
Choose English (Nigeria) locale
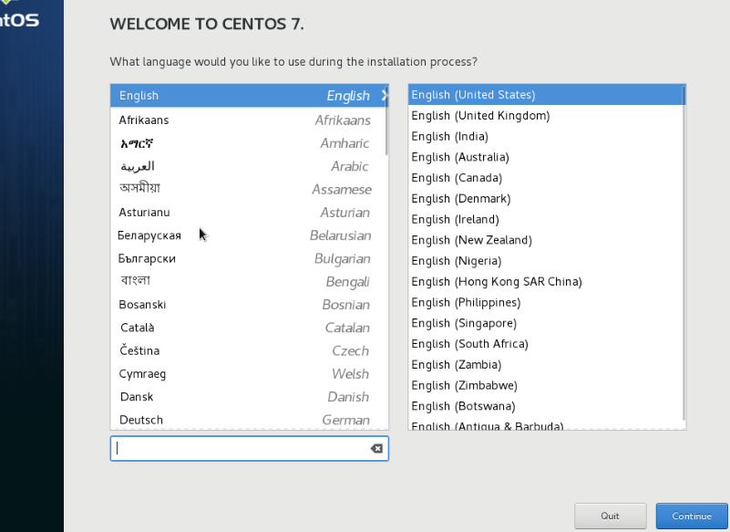click(545, 261)
